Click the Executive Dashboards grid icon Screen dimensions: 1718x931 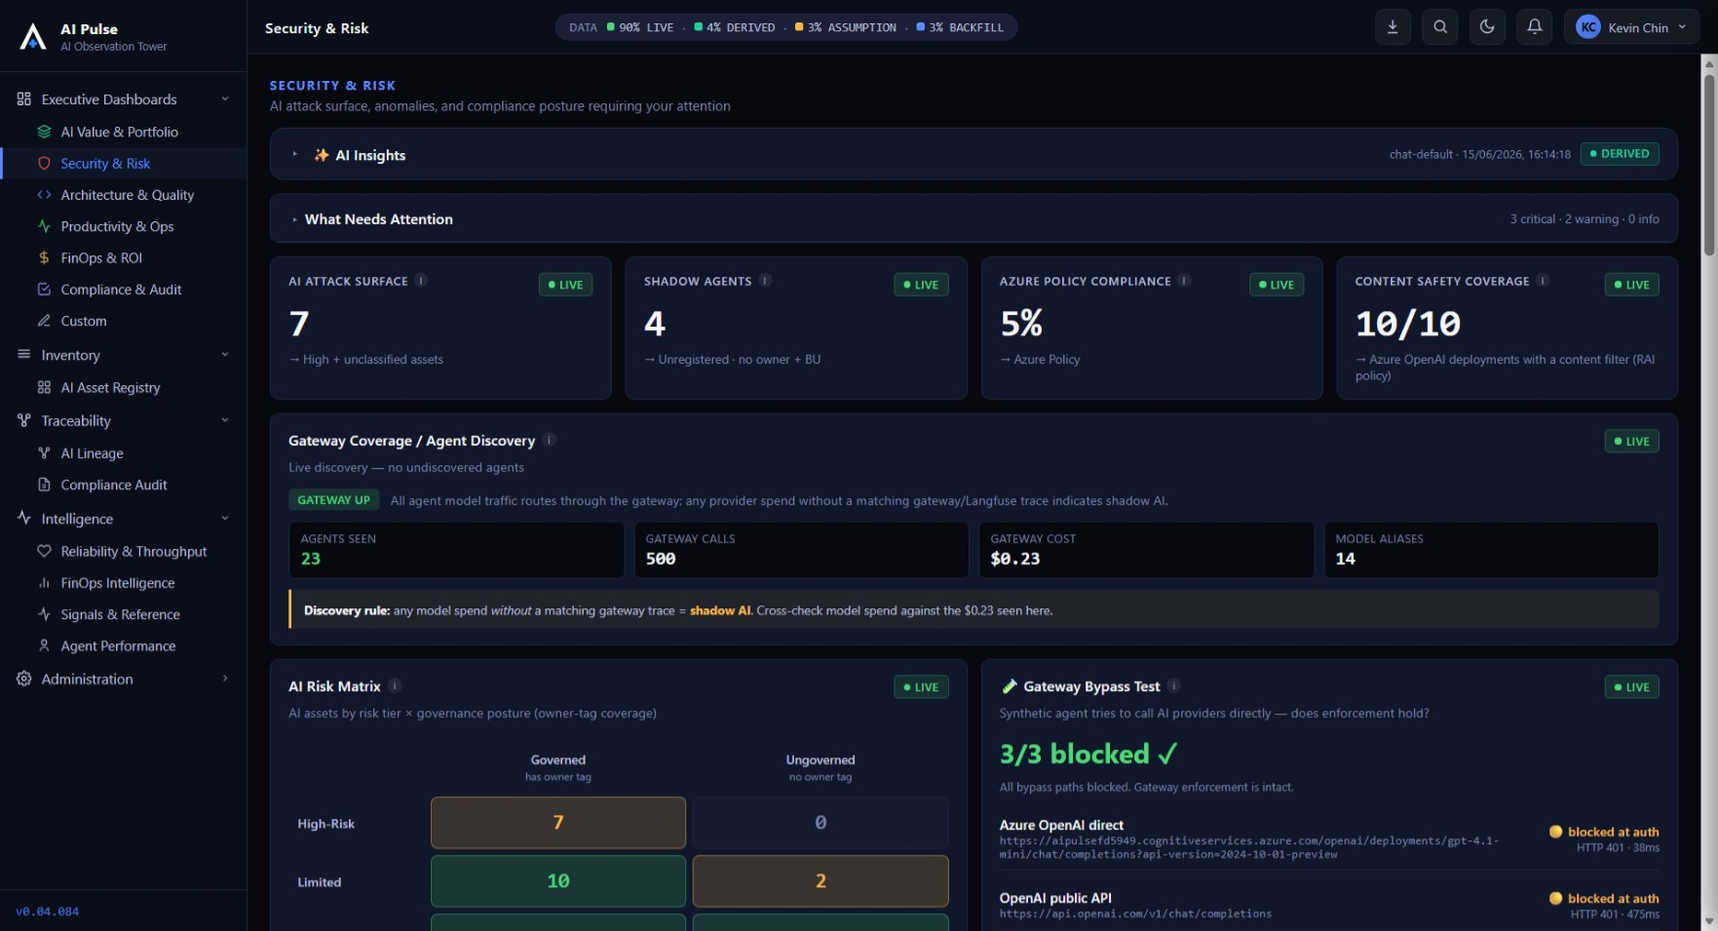[x=24, y=99]
